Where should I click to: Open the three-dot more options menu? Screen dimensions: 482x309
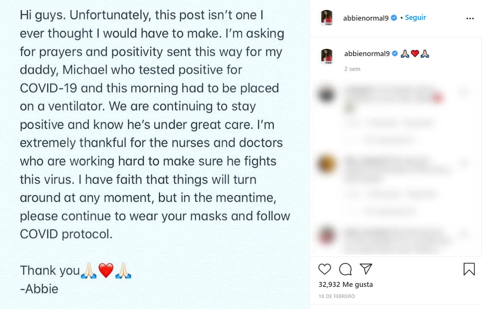point(470,18)
